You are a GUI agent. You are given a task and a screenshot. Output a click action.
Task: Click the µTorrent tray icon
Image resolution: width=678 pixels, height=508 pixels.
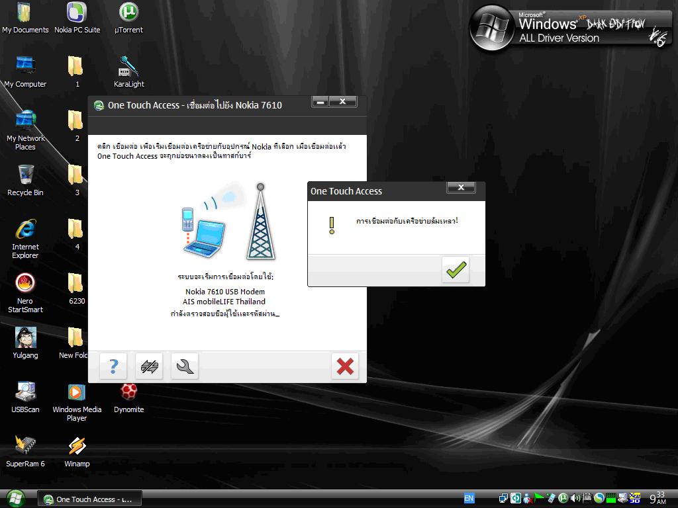tap(563, 499)
